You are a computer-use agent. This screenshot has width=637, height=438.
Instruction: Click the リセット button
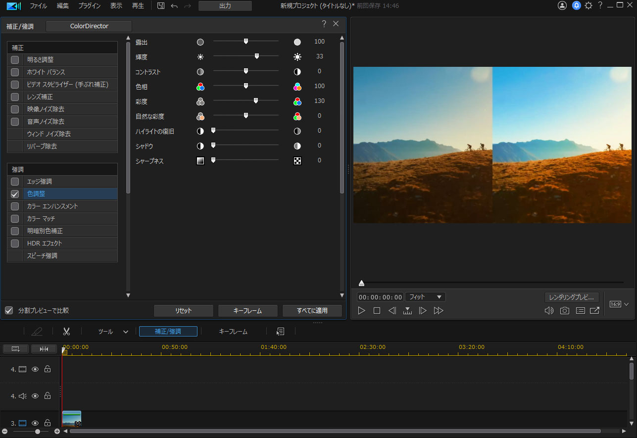[x=183, y=311]
